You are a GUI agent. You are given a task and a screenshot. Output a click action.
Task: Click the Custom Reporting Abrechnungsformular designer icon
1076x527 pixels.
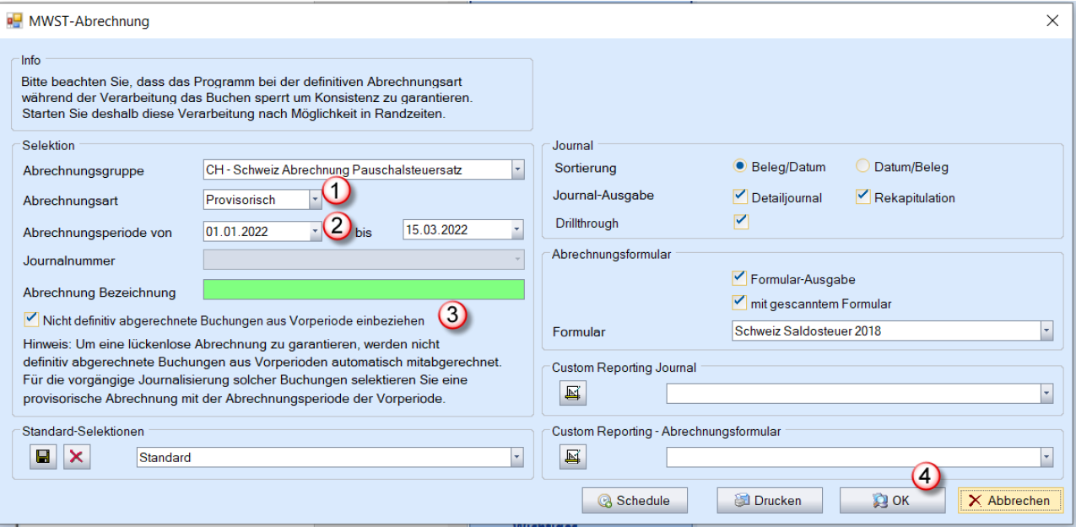[573, 457]
